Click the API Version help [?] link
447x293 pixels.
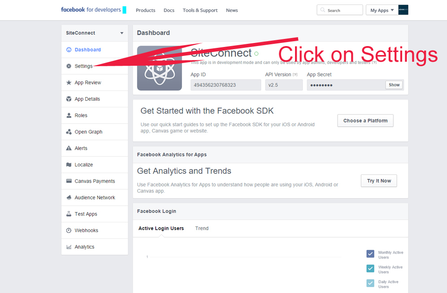[x=295, y=75]
